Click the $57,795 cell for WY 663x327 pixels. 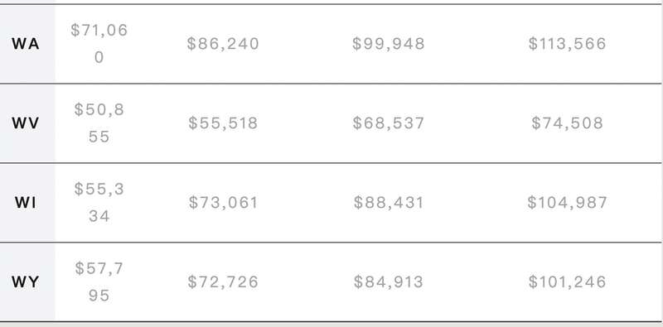[x=99, y=281]
